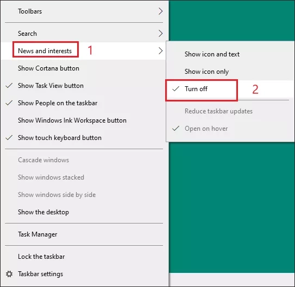Choose Turn off in the submenu

tap(230, 89)
